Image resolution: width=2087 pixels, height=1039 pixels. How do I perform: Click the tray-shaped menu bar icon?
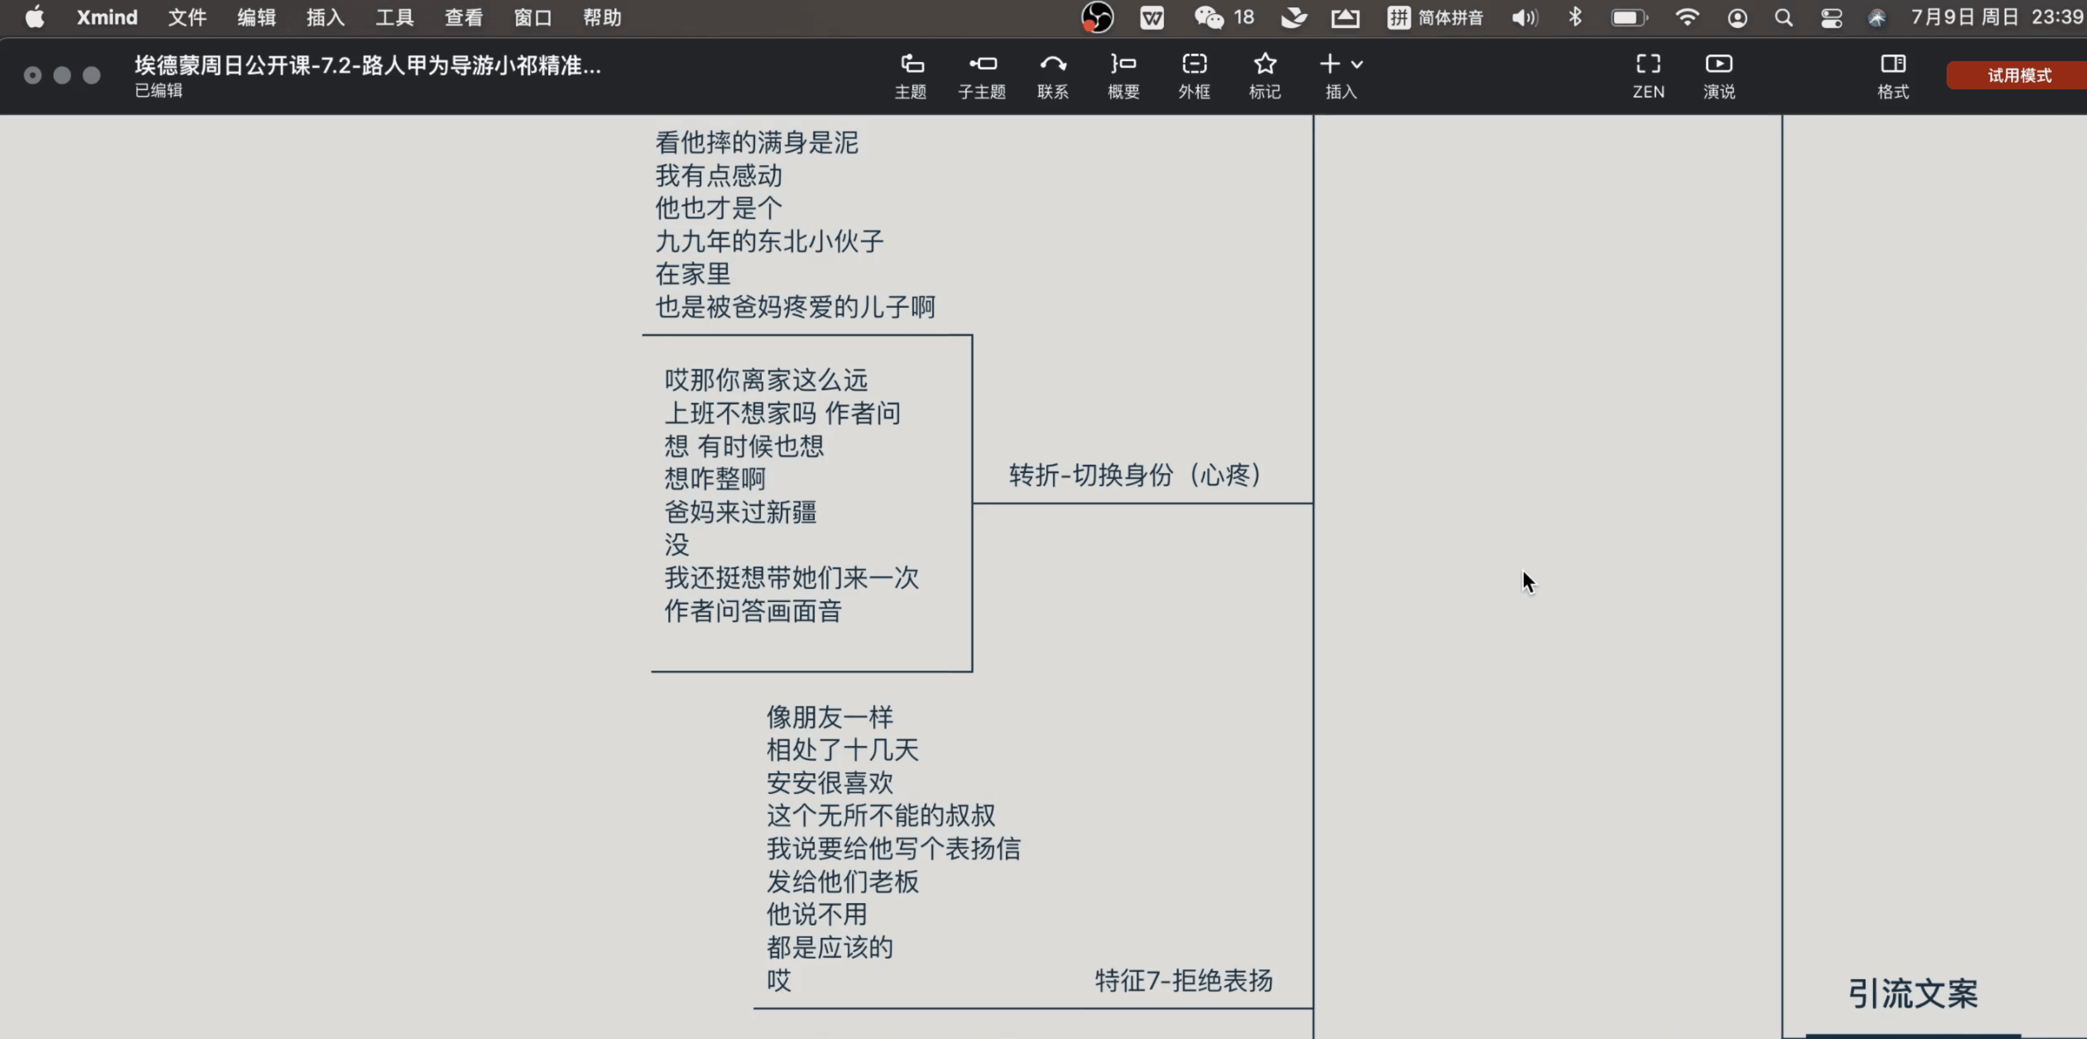click(1346, 17)
